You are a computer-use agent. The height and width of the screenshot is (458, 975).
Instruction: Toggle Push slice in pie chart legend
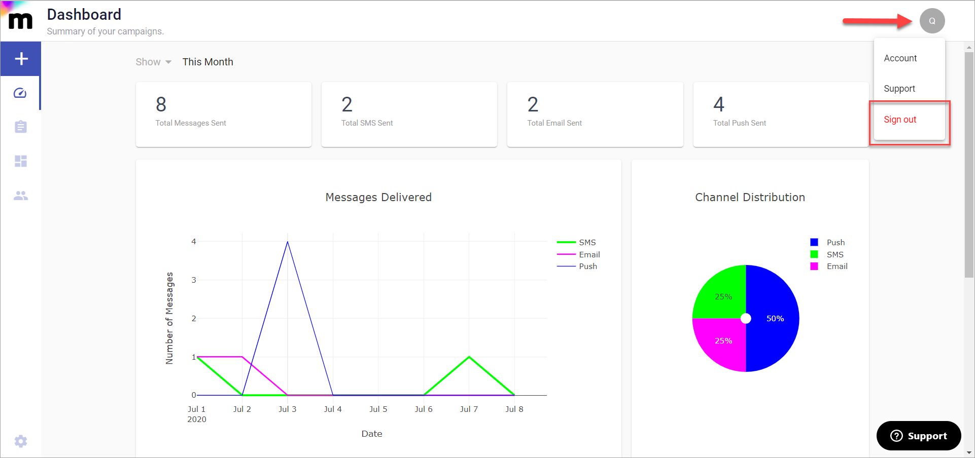pos(828,242)
